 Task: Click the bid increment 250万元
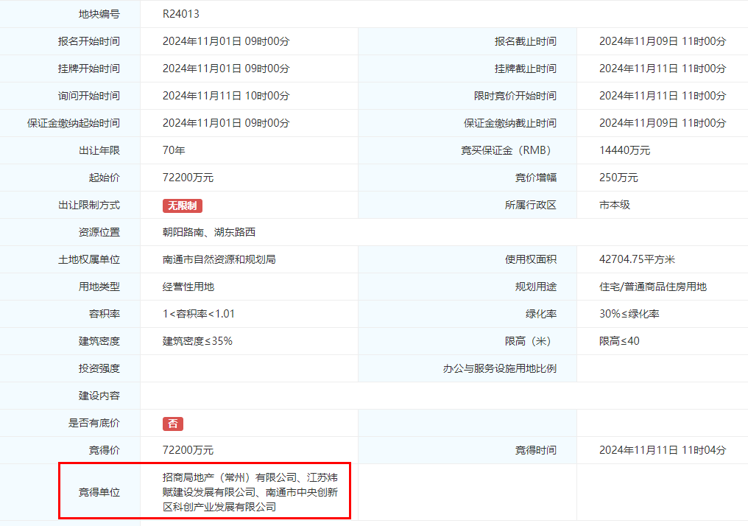[x=618, y=177]
